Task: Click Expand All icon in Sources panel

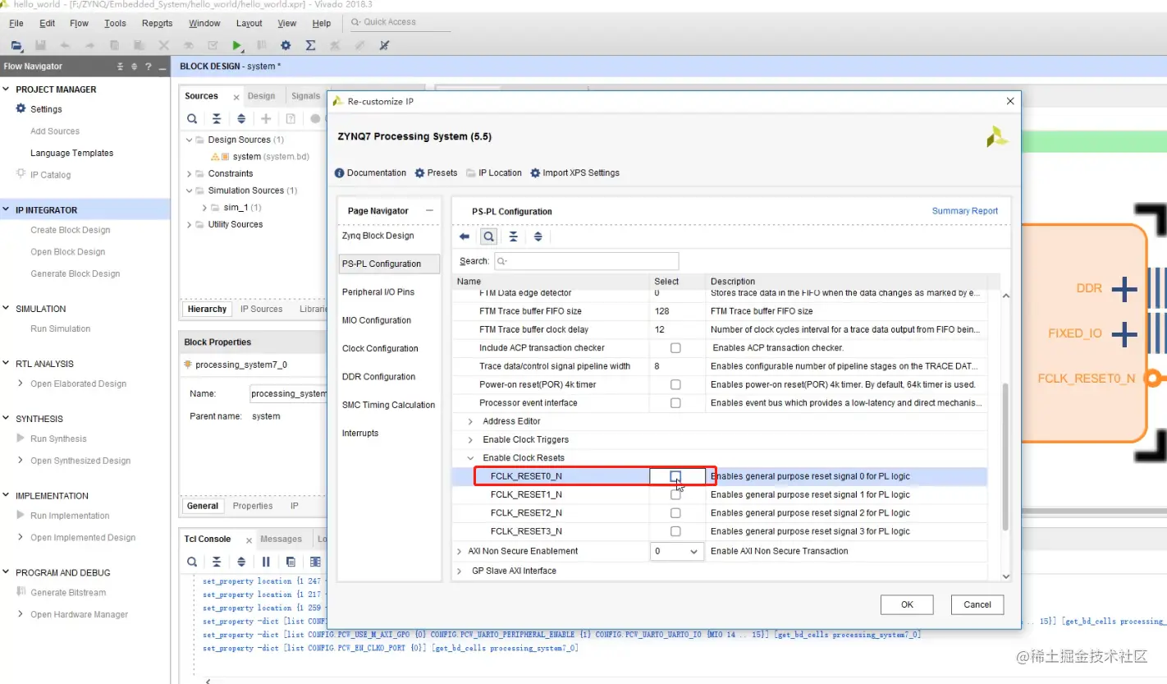Action: pos(241,118)
